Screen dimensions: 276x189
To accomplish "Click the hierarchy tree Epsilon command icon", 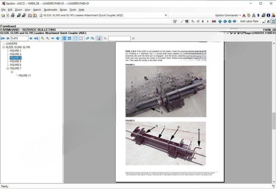I will pyautogui.click(x=253, y=16).
